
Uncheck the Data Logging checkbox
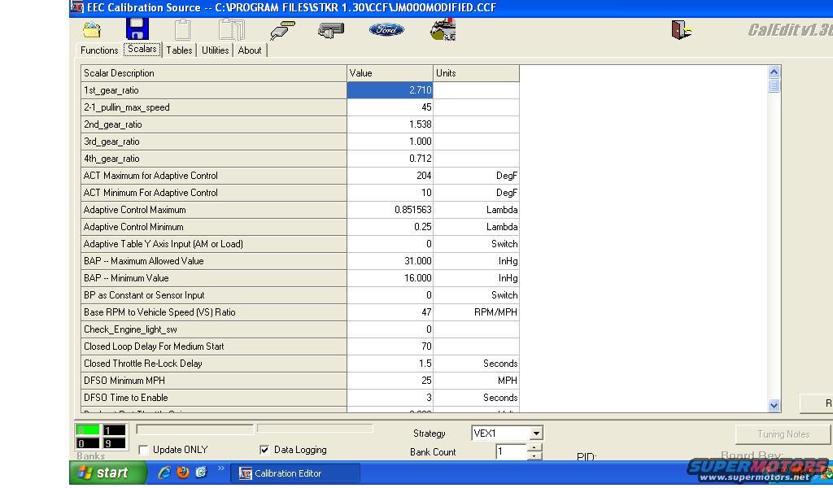pos(264,450)
